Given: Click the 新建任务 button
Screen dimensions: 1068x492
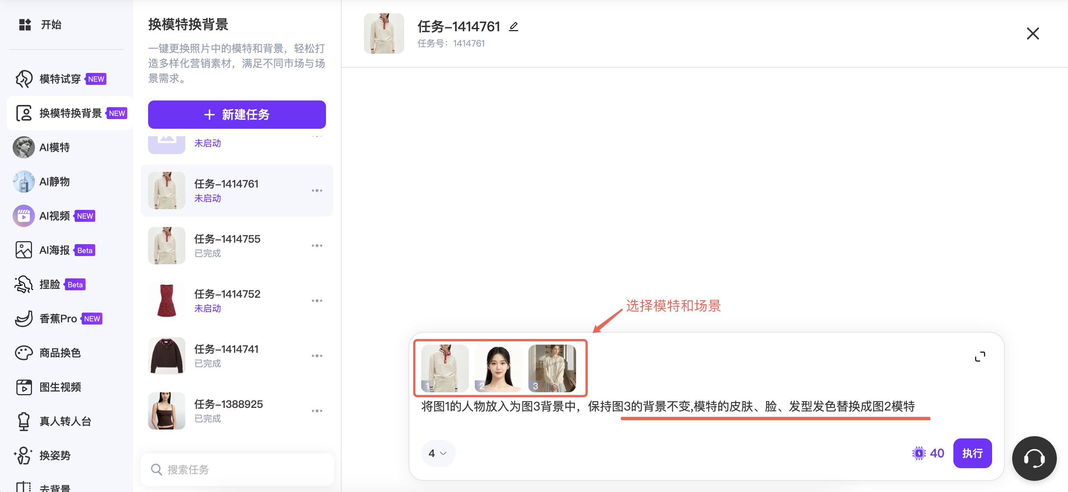Looking at the screenshot, I should tap(237, 114).
